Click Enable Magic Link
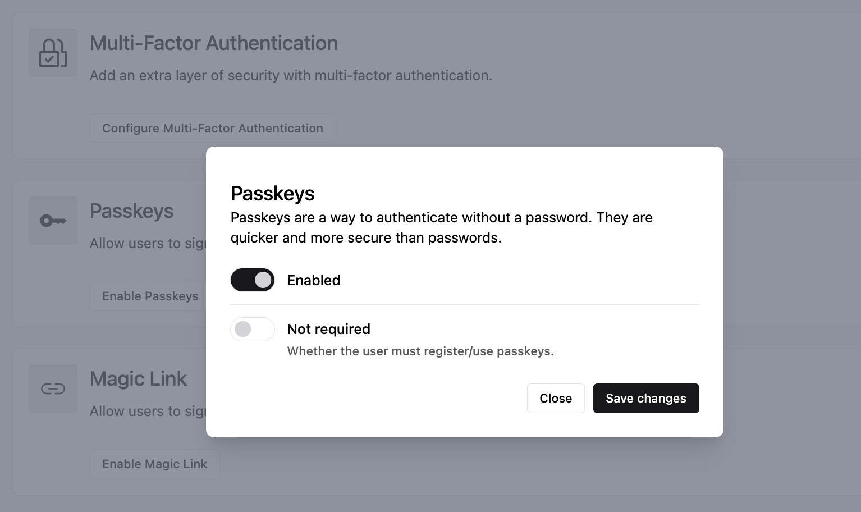 154,464
